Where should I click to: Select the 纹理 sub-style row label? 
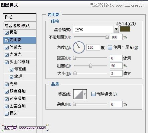point(18,77)
